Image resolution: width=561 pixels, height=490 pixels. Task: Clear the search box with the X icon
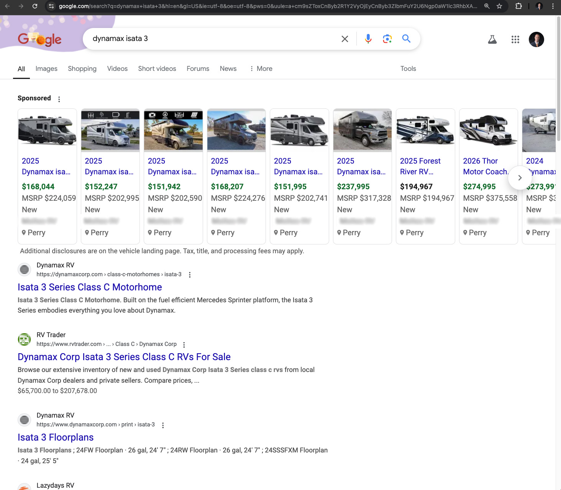tap(345, 39)
